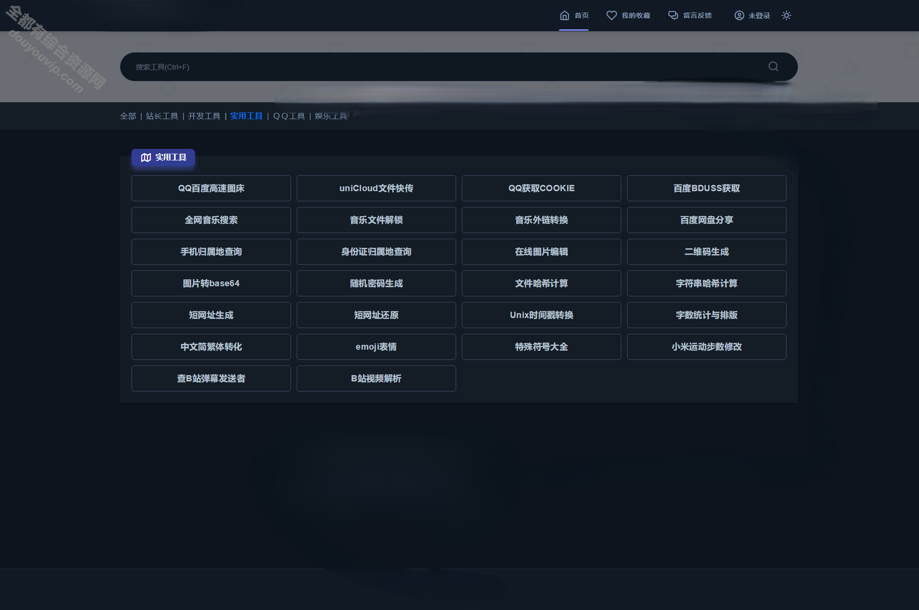Image resolution: width=919 pixels, height=610 pixels.
Task: Select the 全部 category tab
Action: tap(128, 116)
